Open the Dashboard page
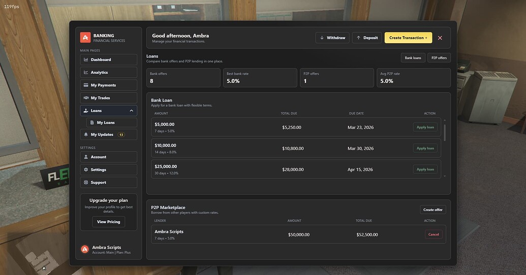Screen dimensions: 526x275 (x=108, y=59)
